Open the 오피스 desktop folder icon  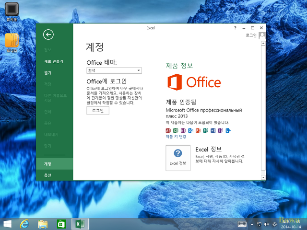click(12, 43)
